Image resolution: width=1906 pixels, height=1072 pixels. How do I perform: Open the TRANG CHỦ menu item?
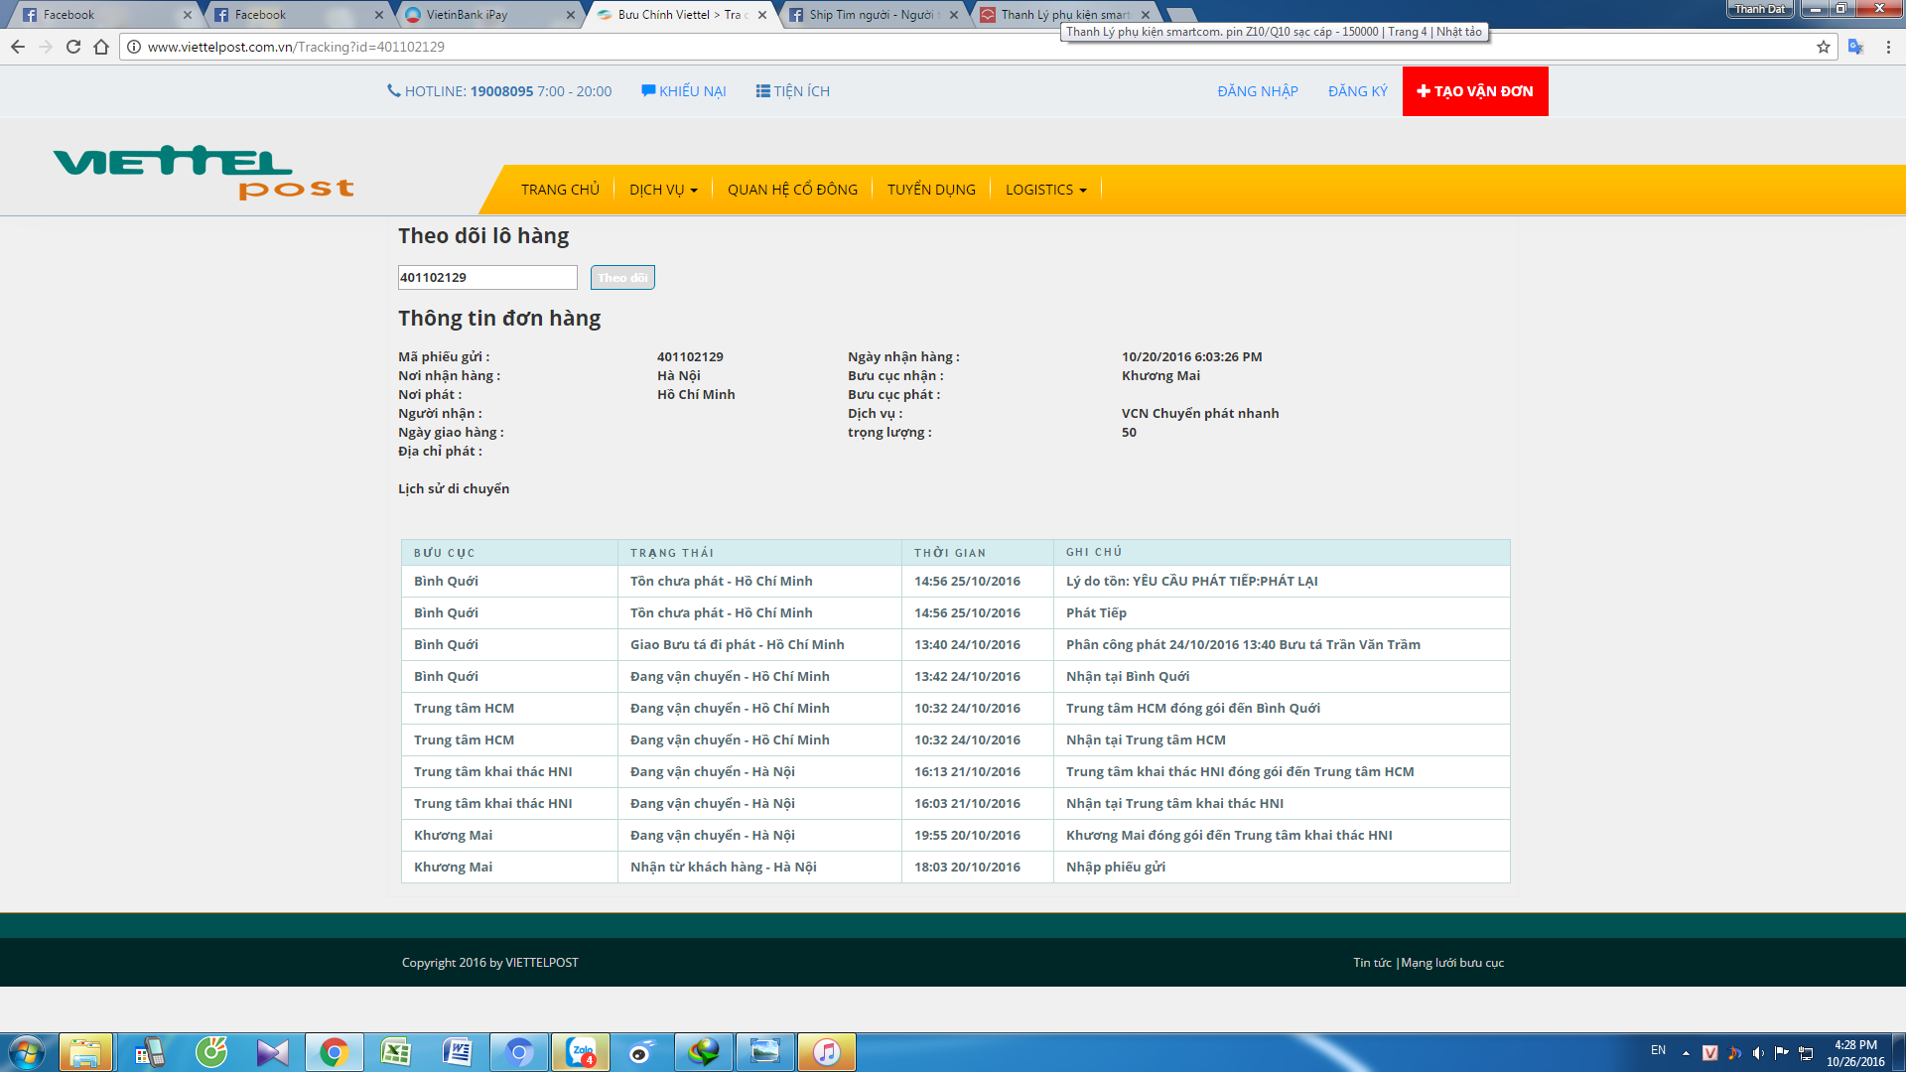560,190
